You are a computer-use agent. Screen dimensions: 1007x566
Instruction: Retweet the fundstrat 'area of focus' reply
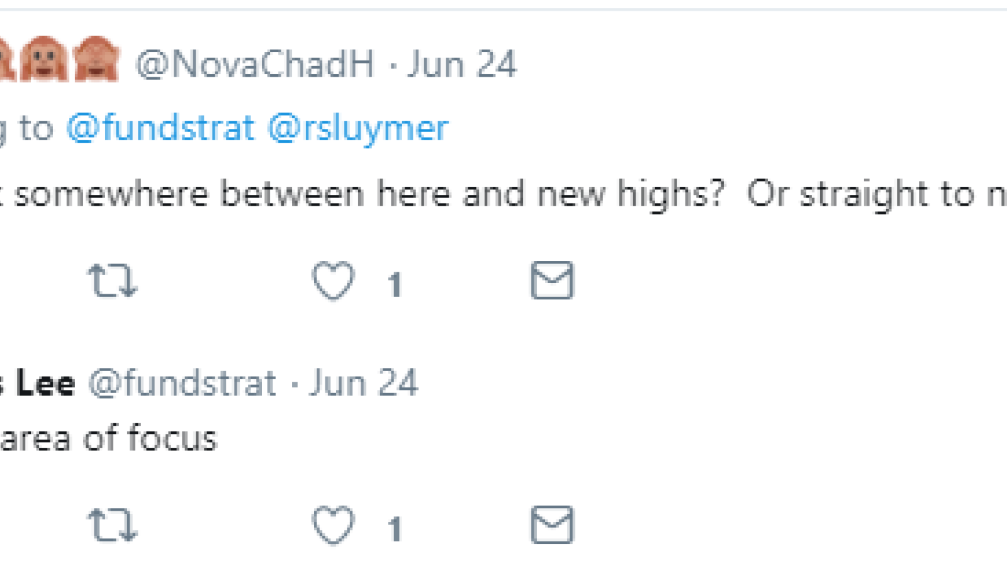[x=112, y=524]
